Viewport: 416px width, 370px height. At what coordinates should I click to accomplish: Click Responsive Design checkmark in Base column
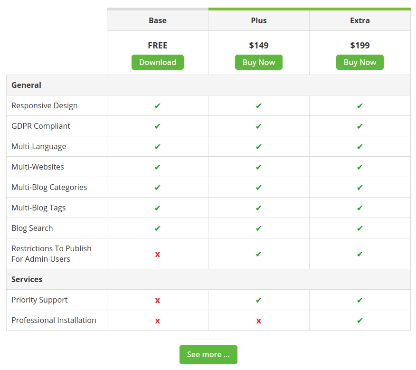[x=158, y=106]
